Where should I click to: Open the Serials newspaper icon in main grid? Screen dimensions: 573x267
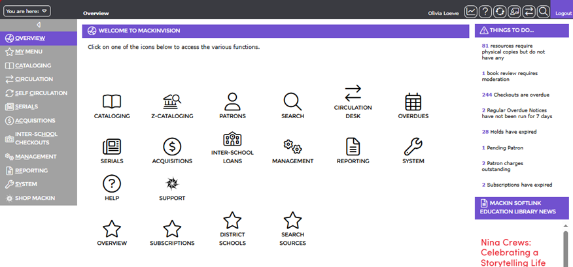(x=112, y=147)
